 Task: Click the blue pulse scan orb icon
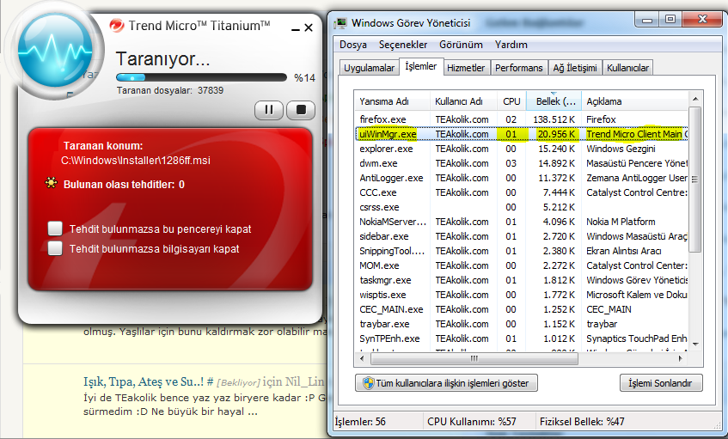pyautogui.click(x=55, y=50)
